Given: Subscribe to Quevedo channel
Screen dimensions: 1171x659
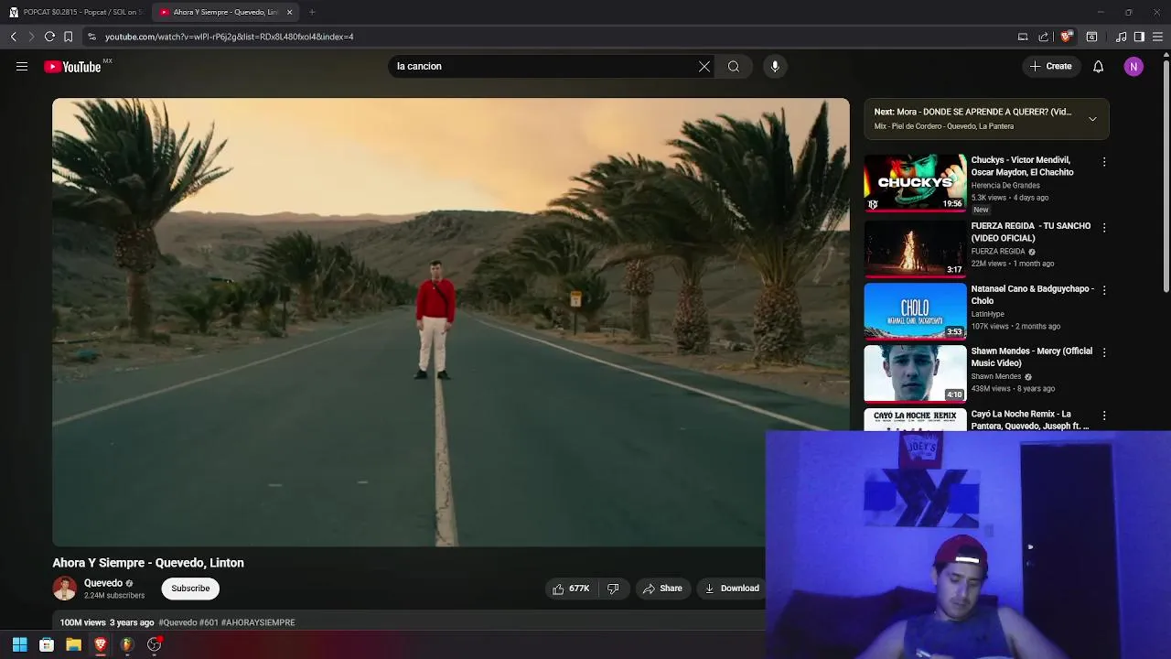Looking at the screenshot, I should 190,589.
